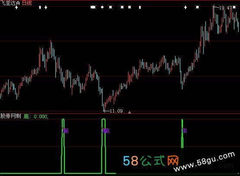Switch period via the 日线 label
The image size is (240, 176).
pos(27,3)
